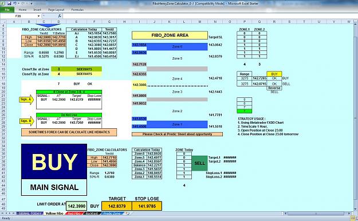Customize Quick Access Toolbar dropdown
Viewport: 358px width, 221px height.
click(x=32, y=3)
